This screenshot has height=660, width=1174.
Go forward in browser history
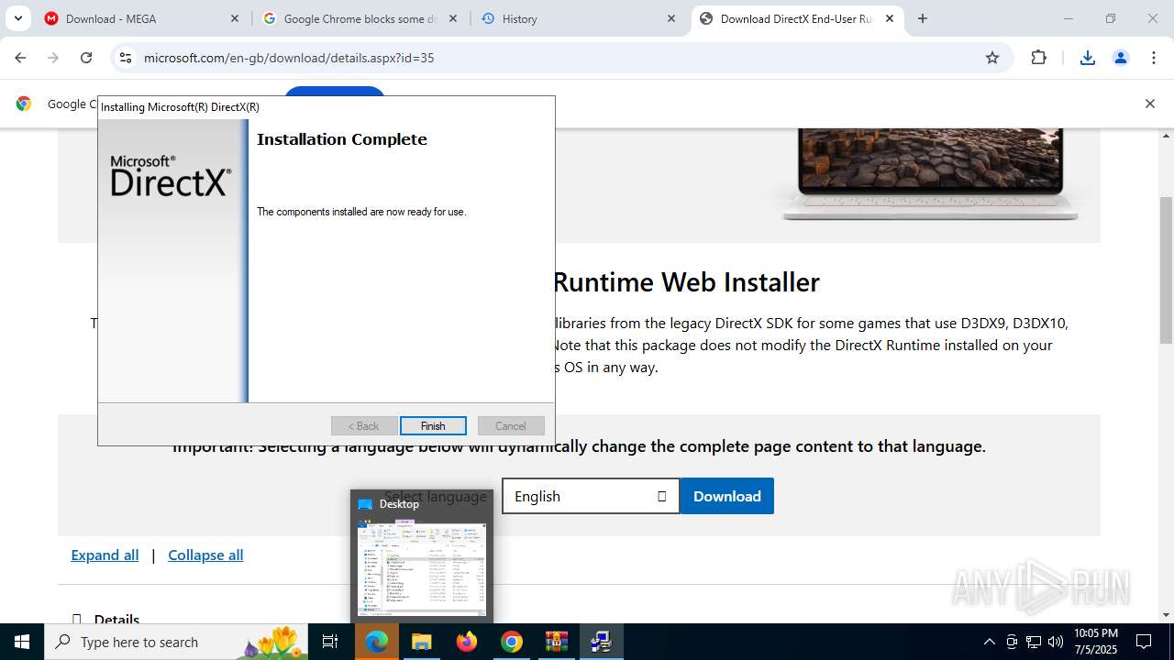[x=53, y=58]
